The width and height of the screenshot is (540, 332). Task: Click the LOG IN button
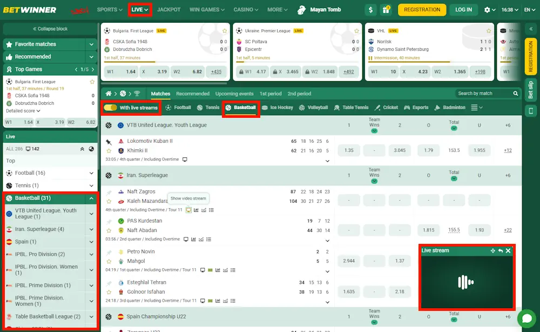[463, 9]
